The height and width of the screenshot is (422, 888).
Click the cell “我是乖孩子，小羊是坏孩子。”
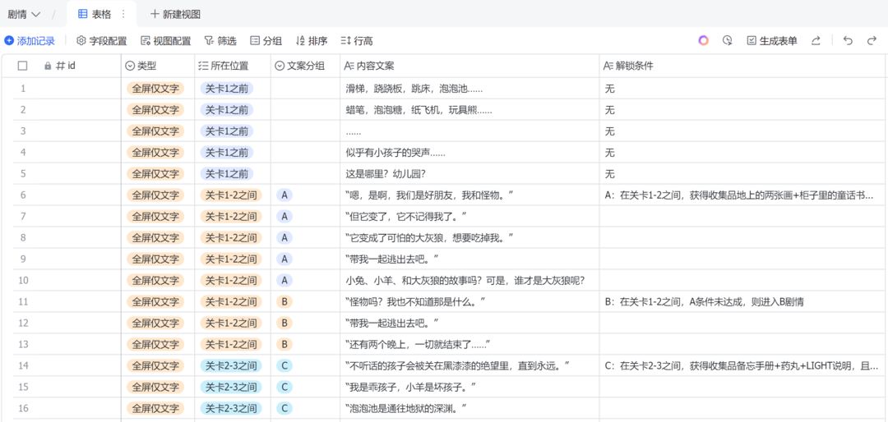pyautogui.click(x=469, y=387)
